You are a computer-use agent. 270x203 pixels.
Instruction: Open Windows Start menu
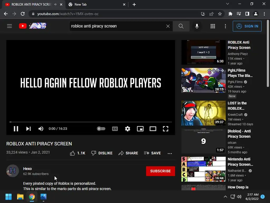(x=8, y=197)
